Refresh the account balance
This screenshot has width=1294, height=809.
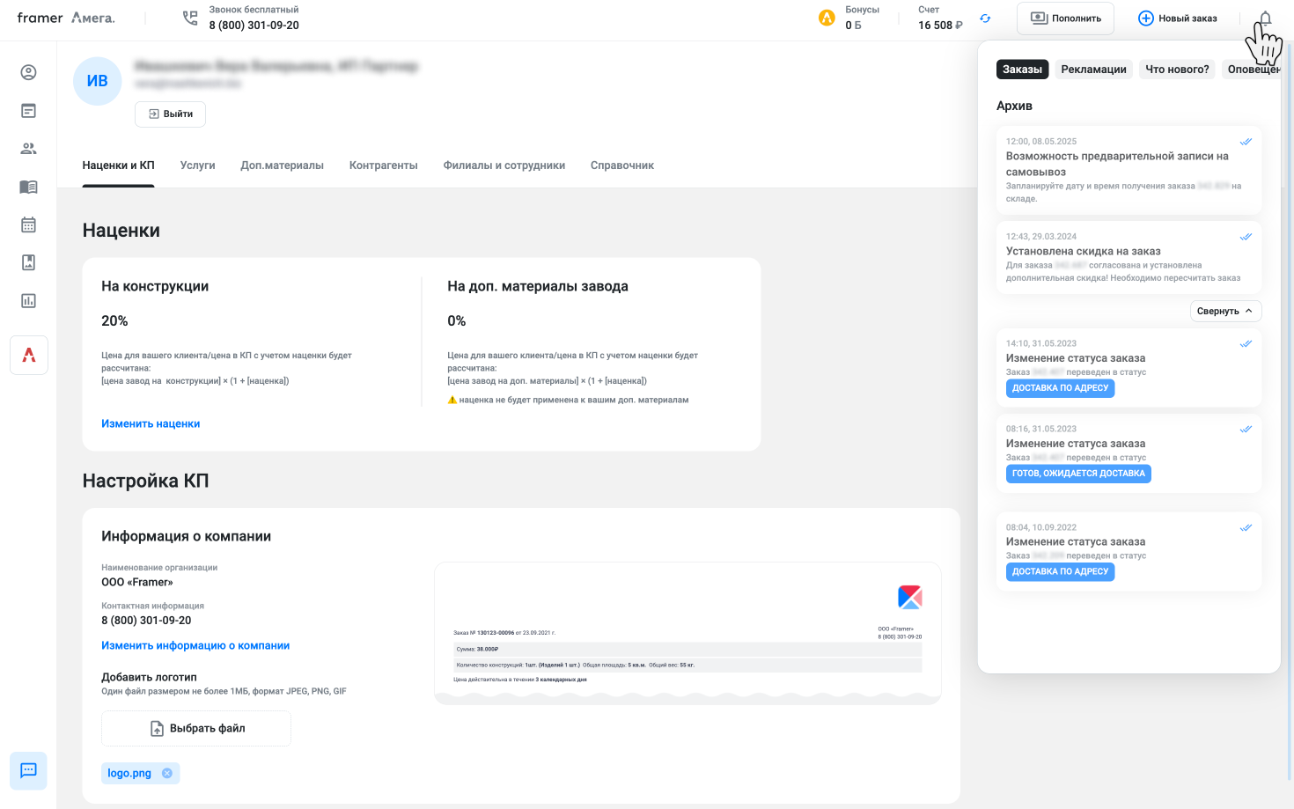(985, 18)
